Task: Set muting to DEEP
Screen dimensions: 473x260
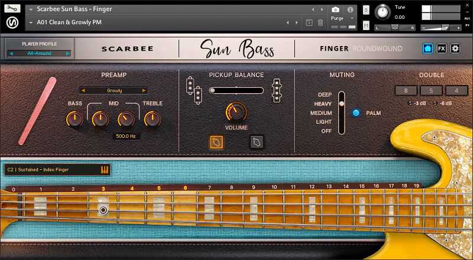Action: 325,95
